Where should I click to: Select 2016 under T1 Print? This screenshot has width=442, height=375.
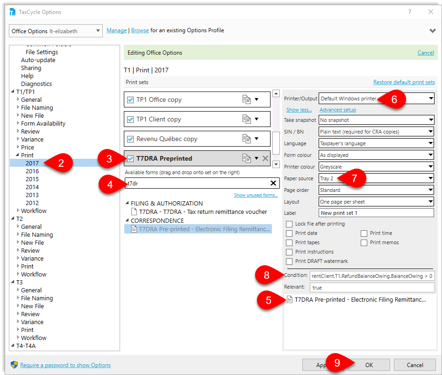pyautogui.click(x=32, y=171)
